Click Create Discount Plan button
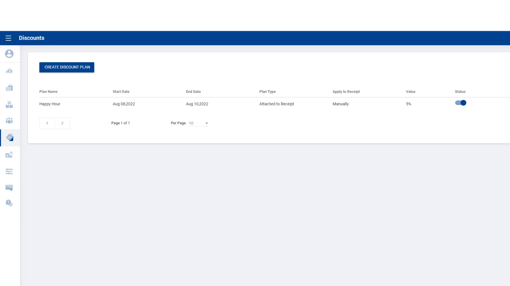Viewport: 510px width, 286px height. (x=67, y=67)
